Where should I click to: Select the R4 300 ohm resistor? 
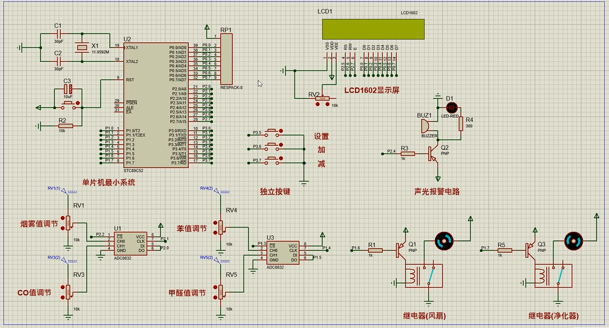tap(461, 123)
